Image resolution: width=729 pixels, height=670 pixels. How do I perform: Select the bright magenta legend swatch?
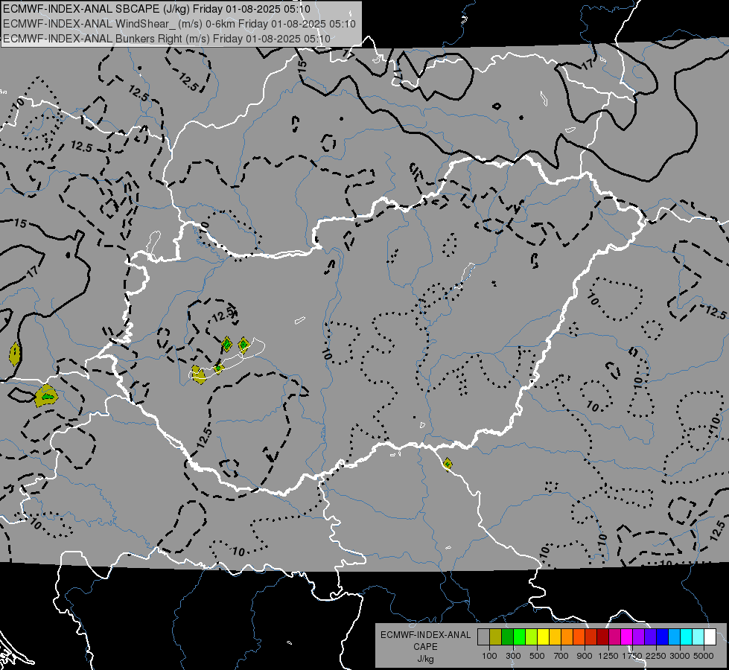tap(627, 637)
